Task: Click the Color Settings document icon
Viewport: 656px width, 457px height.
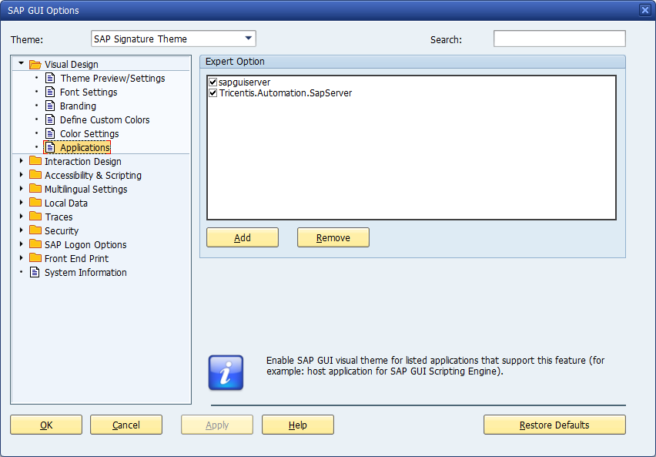Action: 50,133
